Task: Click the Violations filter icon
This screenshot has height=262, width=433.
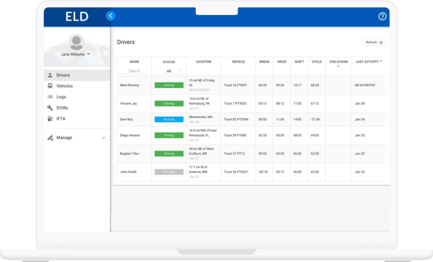Action: (x=339, y=66)
